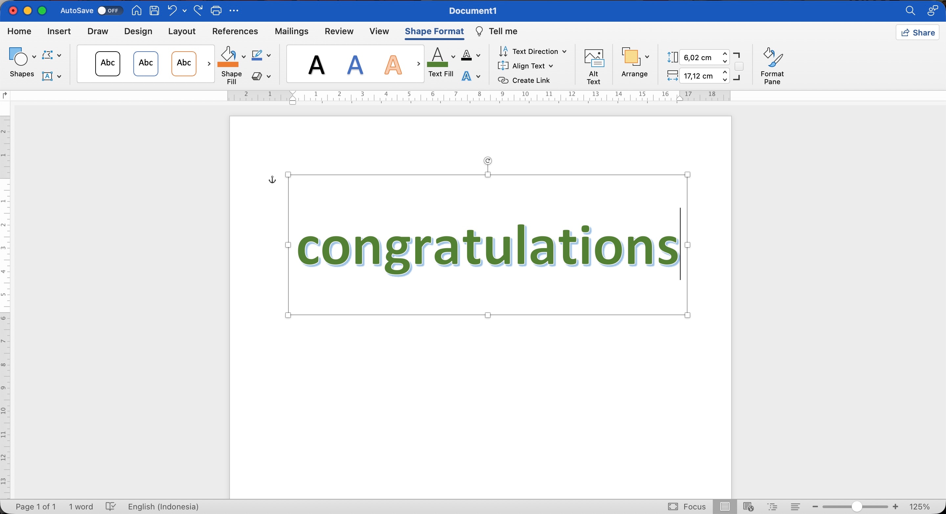Open the Design tab

pos(138,31)
